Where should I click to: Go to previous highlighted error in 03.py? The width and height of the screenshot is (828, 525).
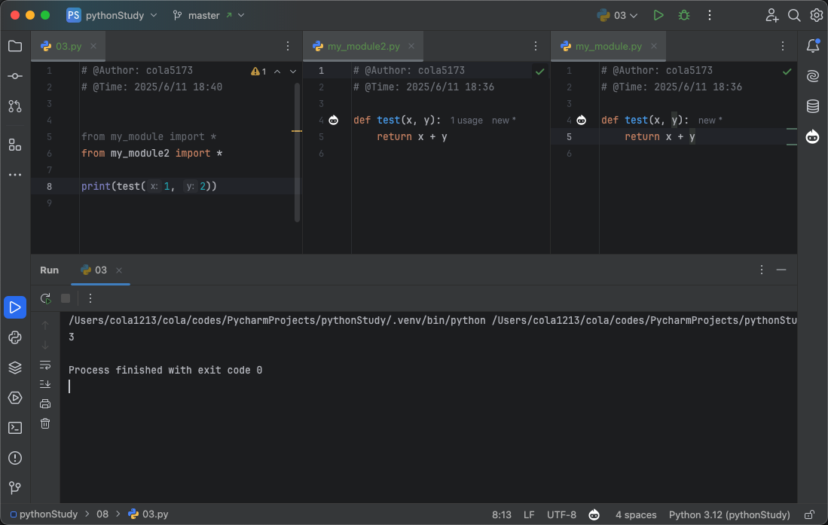coord(277,71)
